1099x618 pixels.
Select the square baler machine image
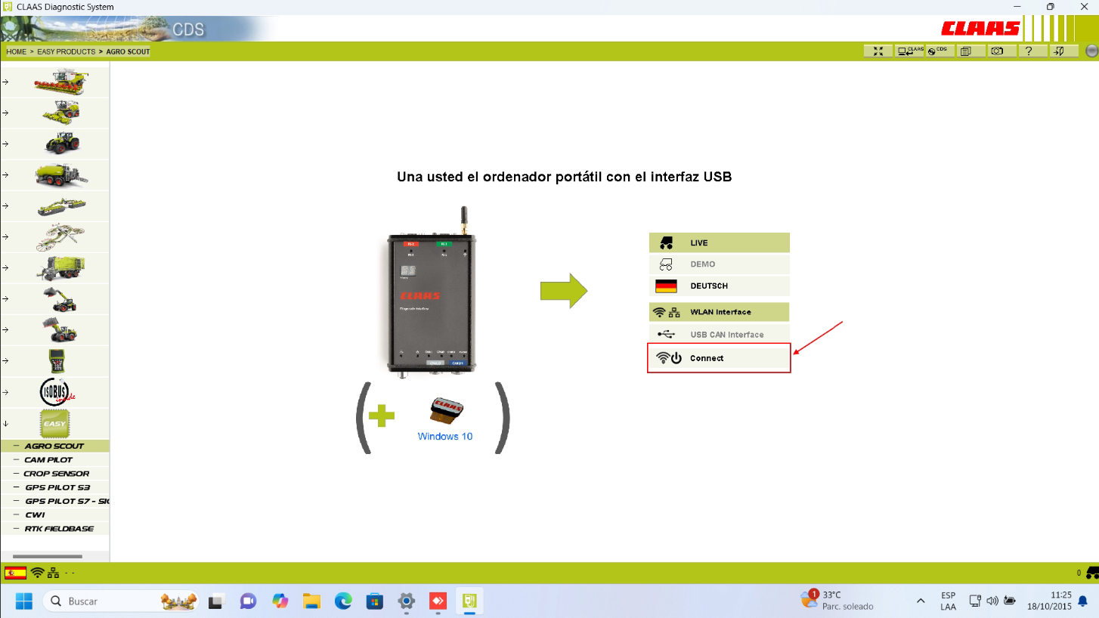click(61, 175)
